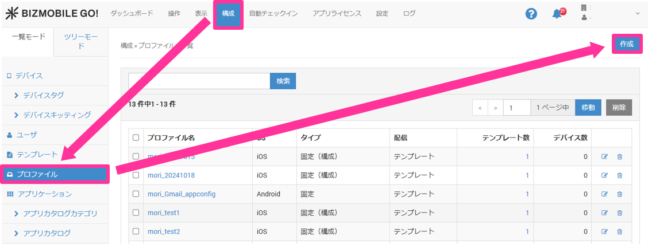Image resolution: width=648 pixels, height=244 pixels.
Task: Click the BIZMOBILE GO! logo
Action: pyautogui.click(x=52, y=14)
